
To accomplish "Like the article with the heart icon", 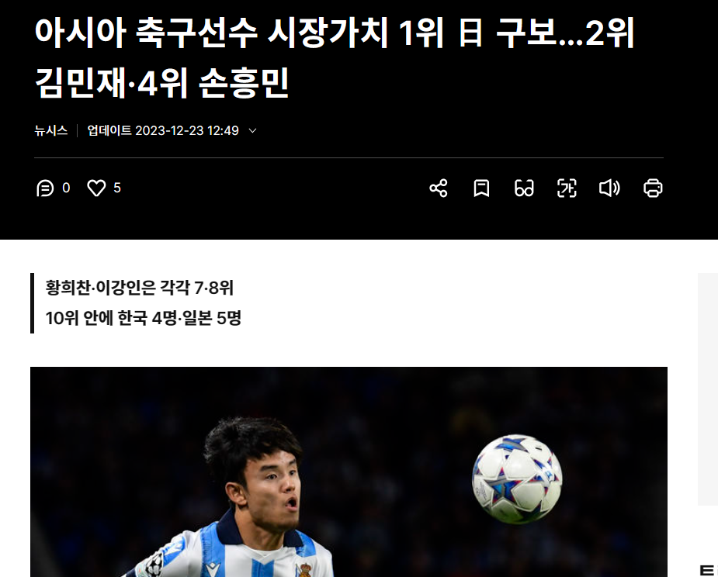I will coord(96,188).
